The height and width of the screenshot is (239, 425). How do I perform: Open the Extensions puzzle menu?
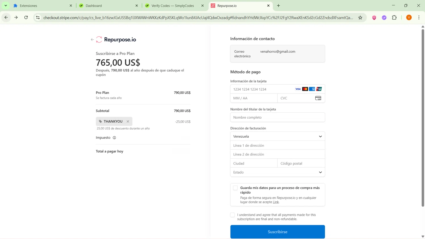tap(394, 18)
